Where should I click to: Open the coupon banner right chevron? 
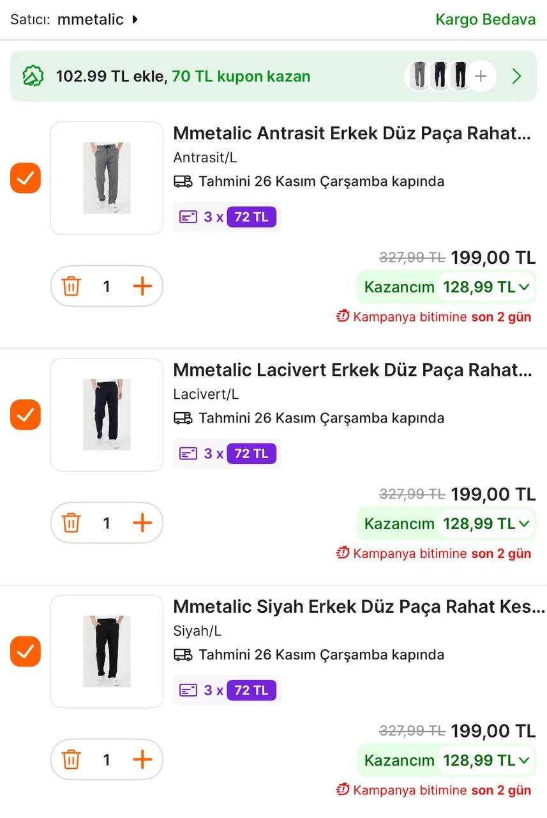click(517, 77)
